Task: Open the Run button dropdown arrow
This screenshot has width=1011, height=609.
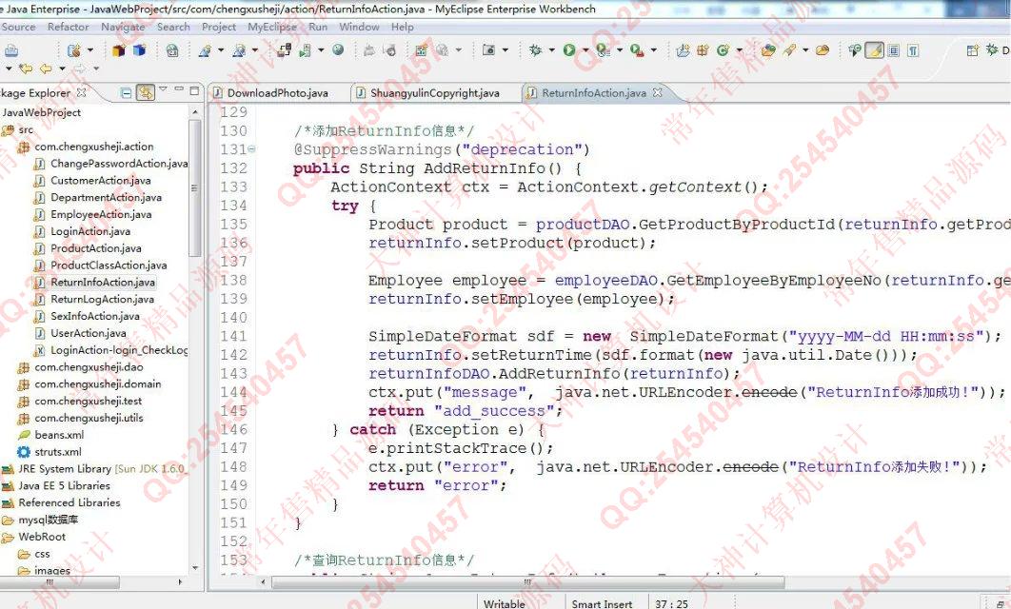Action: 585,49
